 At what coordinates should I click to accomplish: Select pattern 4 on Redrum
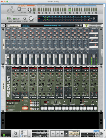[x=38, y=103]
